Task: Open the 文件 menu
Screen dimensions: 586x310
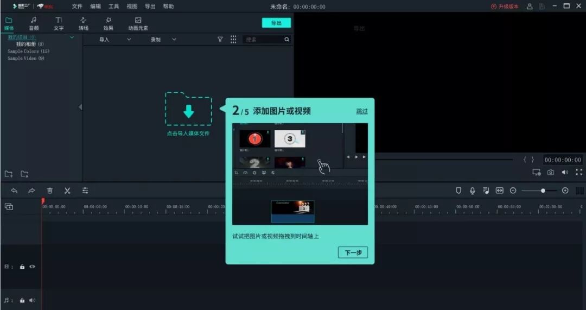Action: point(77,7)
